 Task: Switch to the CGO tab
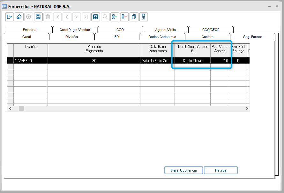click(x=120, y=30)
